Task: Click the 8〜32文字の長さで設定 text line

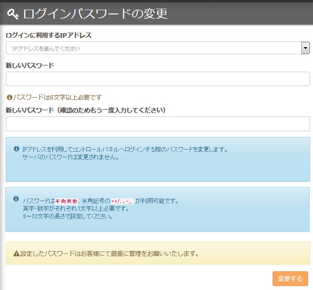Action: 67,216
